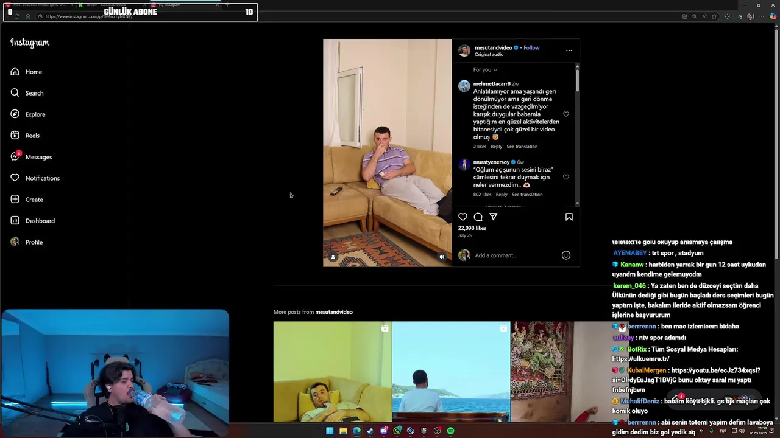Open Steam from taskbar
780x438 pixels.
click(x=370, y=431)
